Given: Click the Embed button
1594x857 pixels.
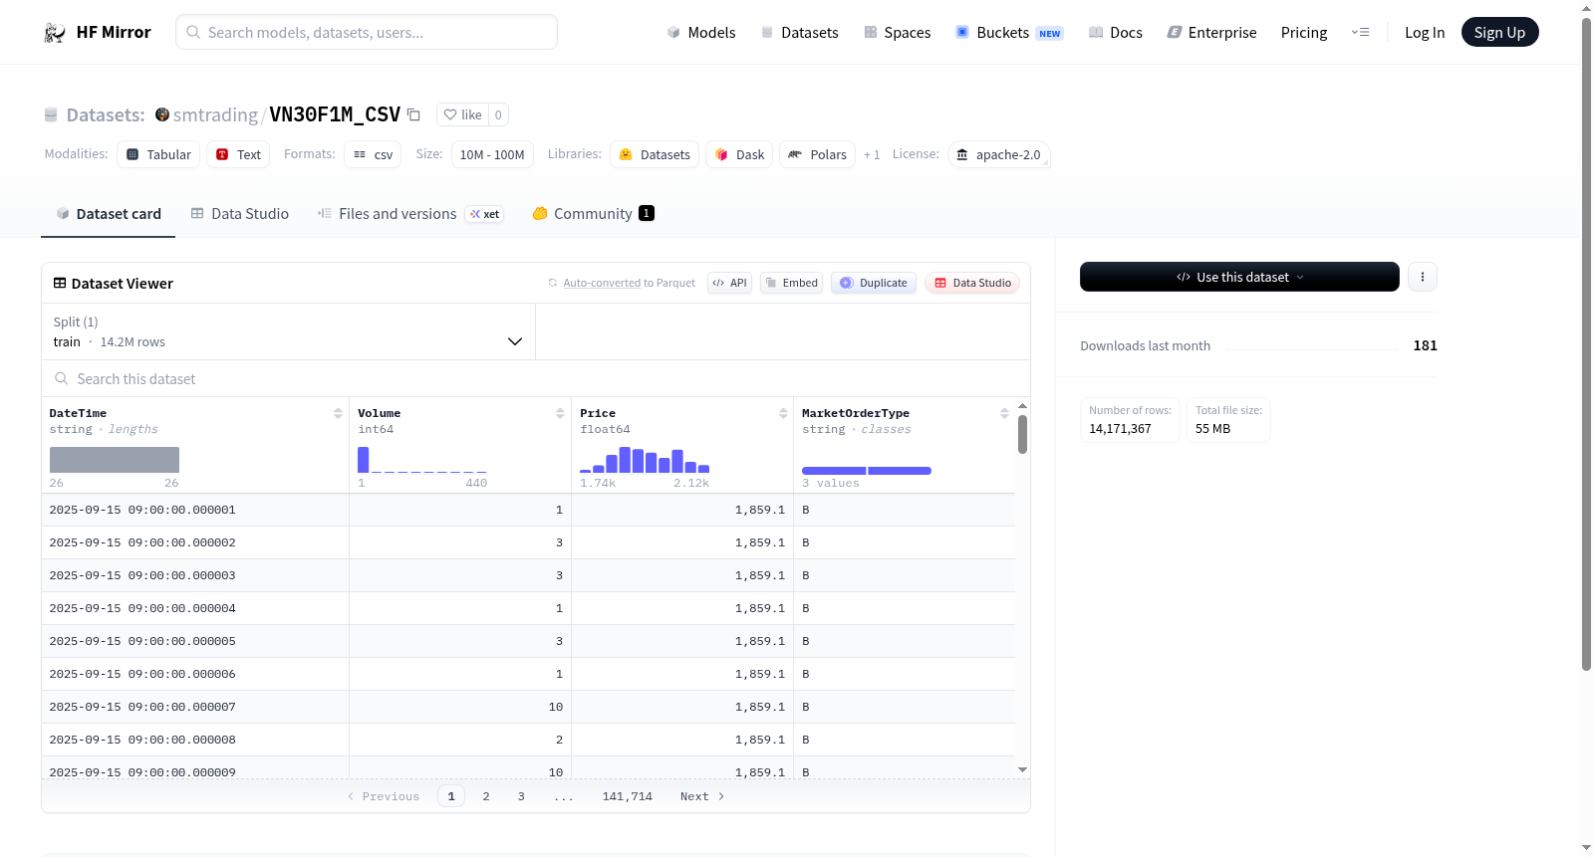Looking at the screenshot, I should [x=791, y=283].
